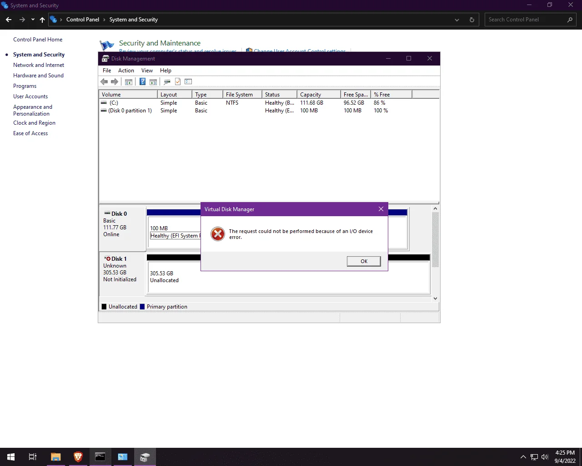The width and height of the screenshot is (582, 466).
Task: Open User Accounts category
Action: [x=30, y=96]
